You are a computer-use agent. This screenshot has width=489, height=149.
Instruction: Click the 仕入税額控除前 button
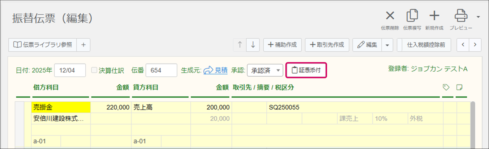(x=426, y=45)
